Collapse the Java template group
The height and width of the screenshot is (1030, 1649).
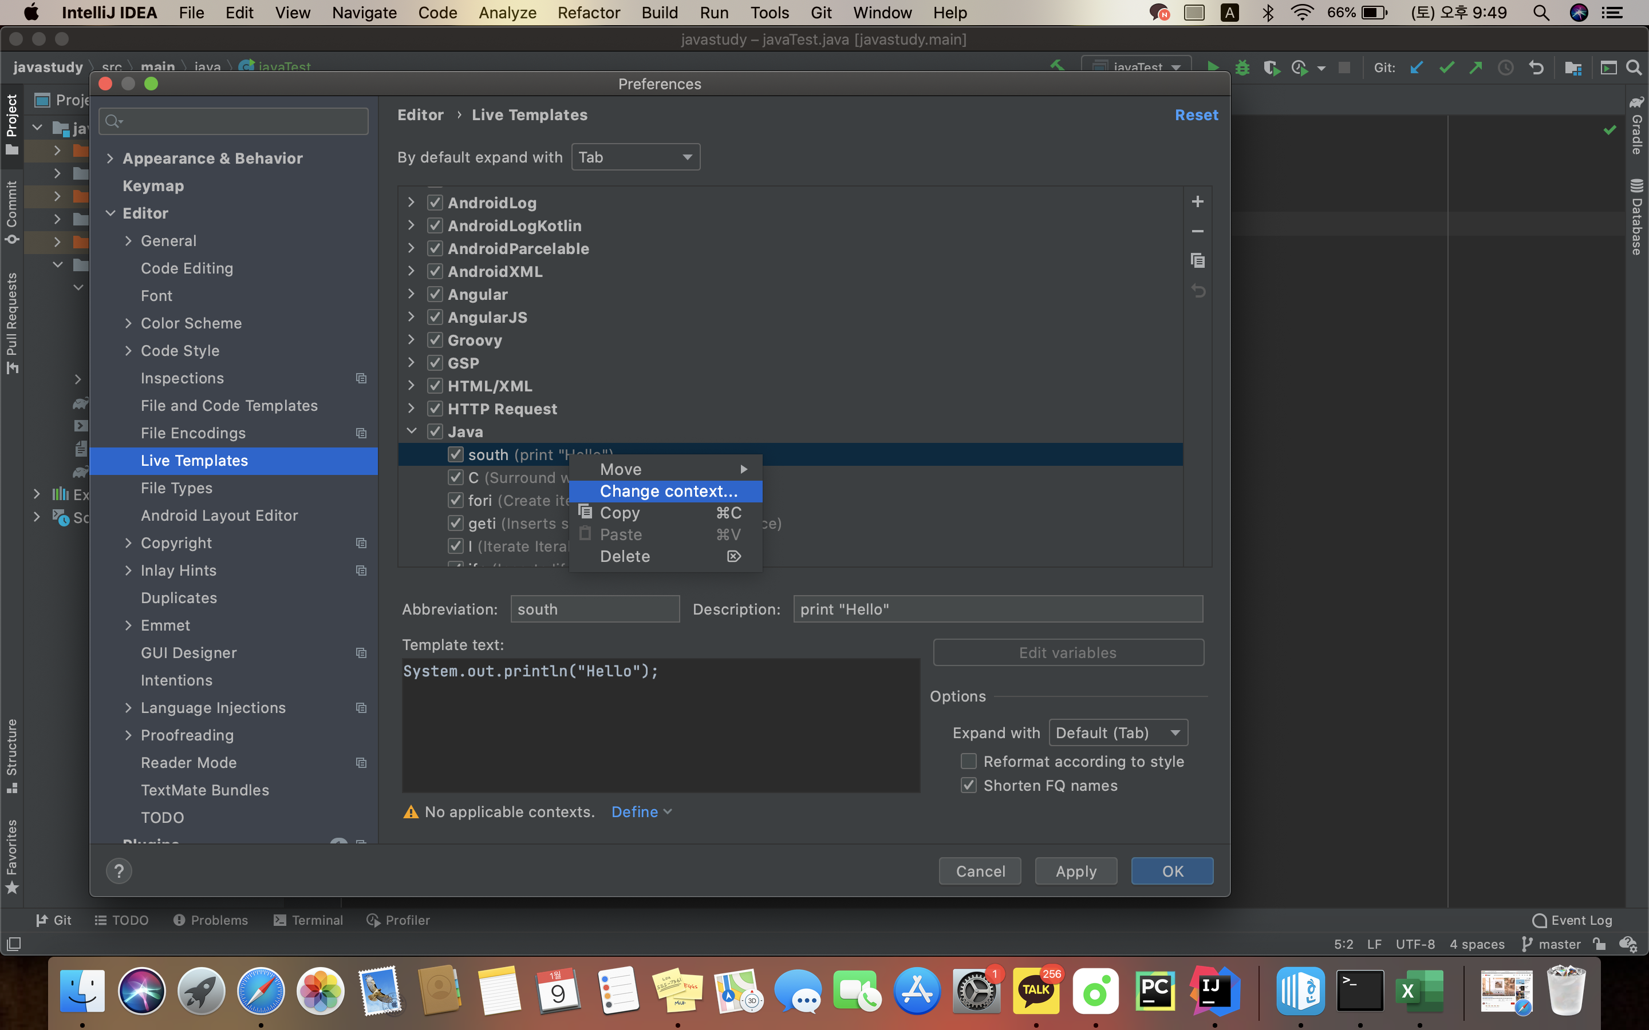point(411,431)
